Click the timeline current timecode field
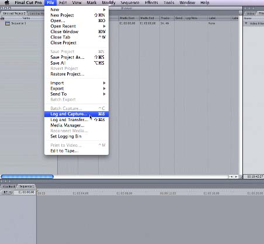The image size is (264, 244). [25, 192]
